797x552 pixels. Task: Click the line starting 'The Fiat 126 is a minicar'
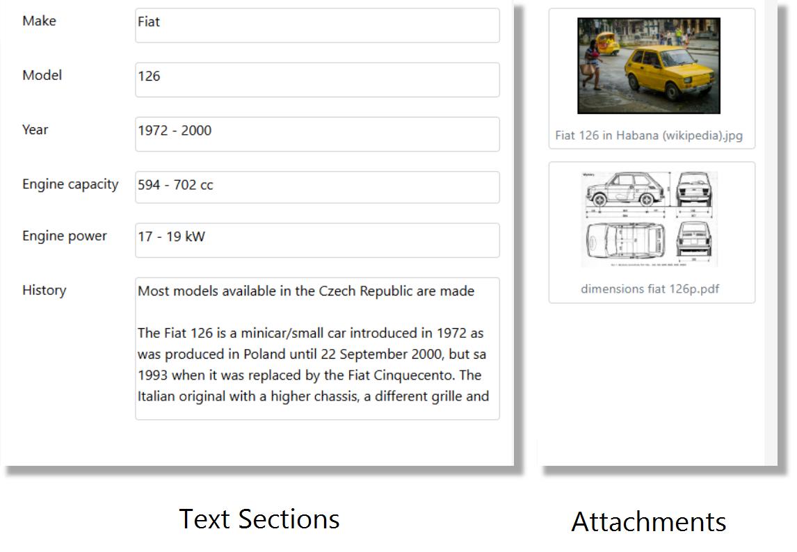coord(311,333)
